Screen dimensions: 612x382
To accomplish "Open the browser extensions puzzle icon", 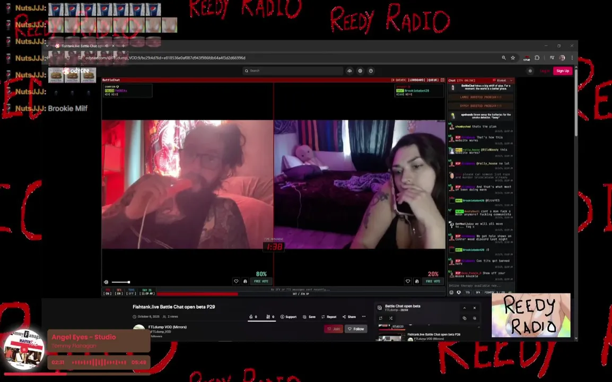I will 537,58.
